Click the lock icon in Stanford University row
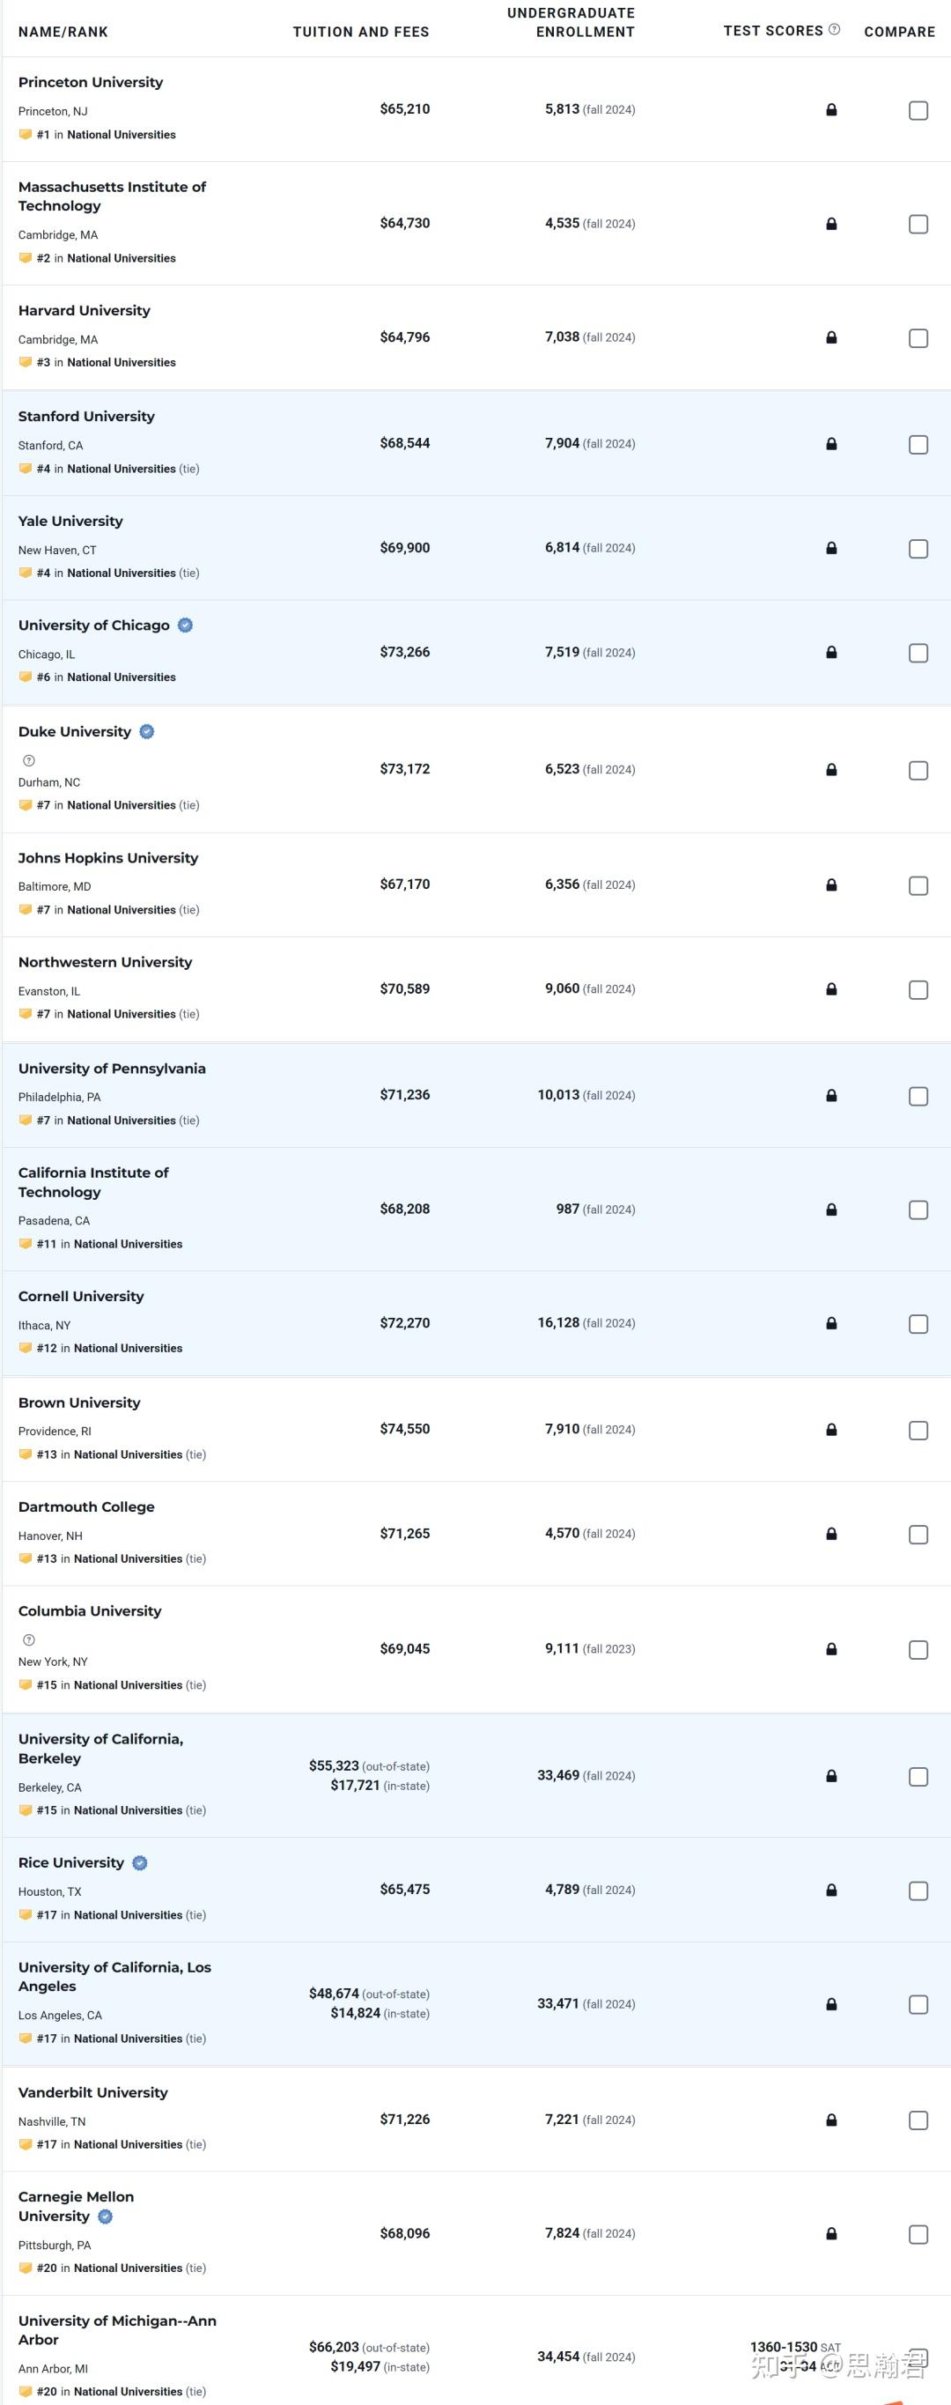This screenshot has height=2405, width=951. click(x=830, y=444)
